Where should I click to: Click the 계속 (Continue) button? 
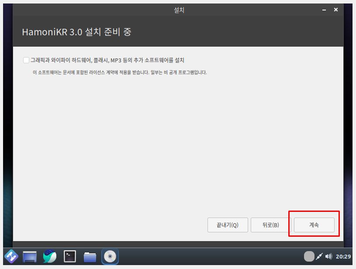[314, 225]
